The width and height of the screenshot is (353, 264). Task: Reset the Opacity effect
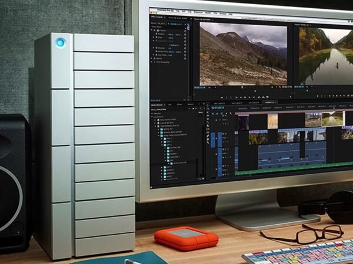click(x=185, y=59)
